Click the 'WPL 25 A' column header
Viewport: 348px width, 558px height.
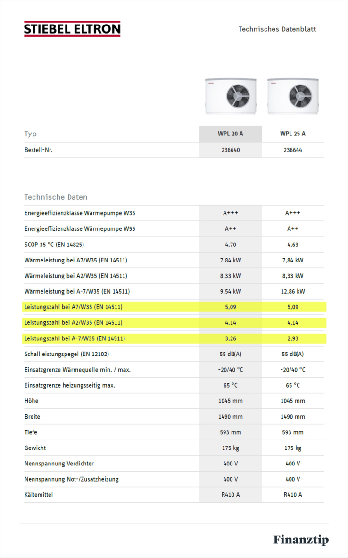click(x=293, y=134)
